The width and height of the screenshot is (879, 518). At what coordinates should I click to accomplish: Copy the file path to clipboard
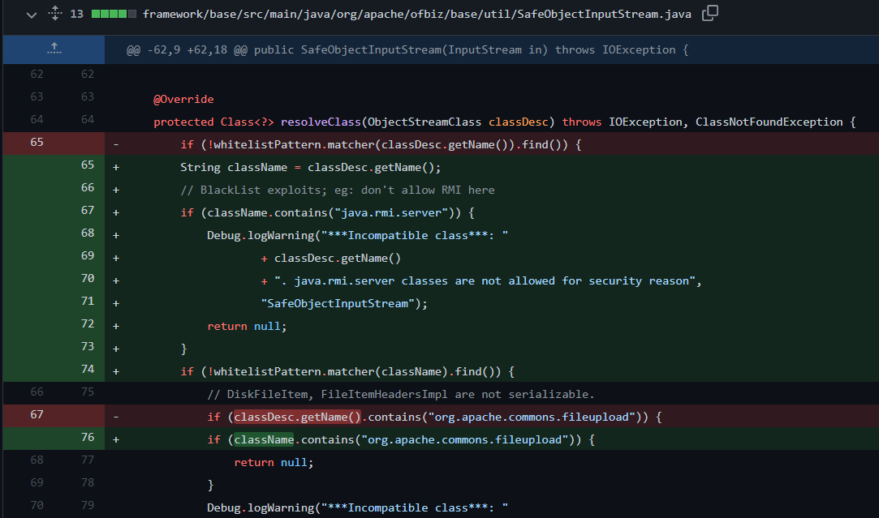pos(710,13)
